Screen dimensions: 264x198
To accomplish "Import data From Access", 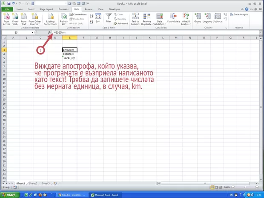I will (6, 19).
